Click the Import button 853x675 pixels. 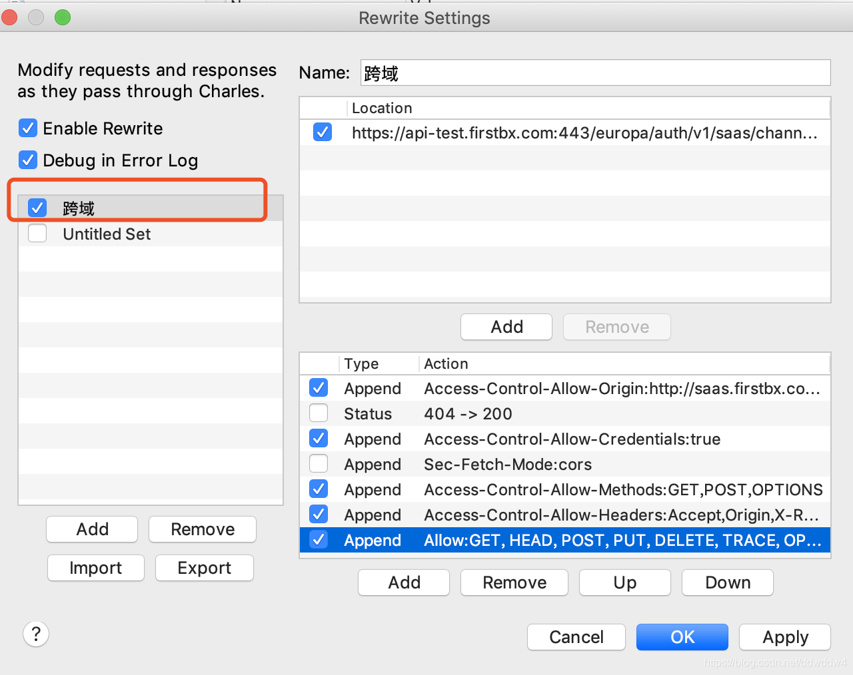96,568
